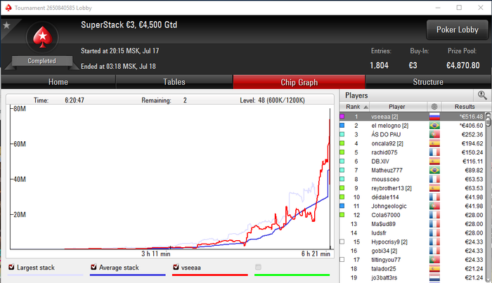This screenshot has width=492, height=283.
Task: Toggle the Average stack checkbox
Action: pos(93,267)
